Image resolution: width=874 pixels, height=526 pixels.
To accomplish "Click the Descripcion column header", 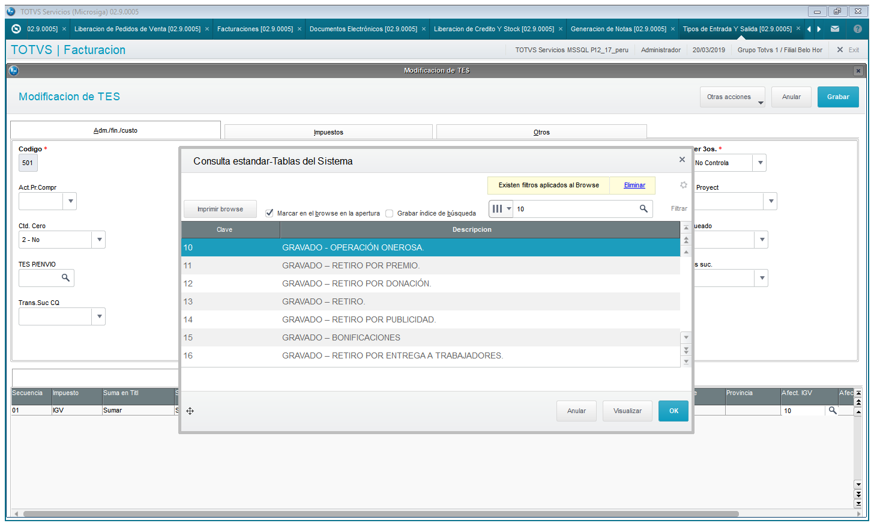I will (x=480, y=229).
